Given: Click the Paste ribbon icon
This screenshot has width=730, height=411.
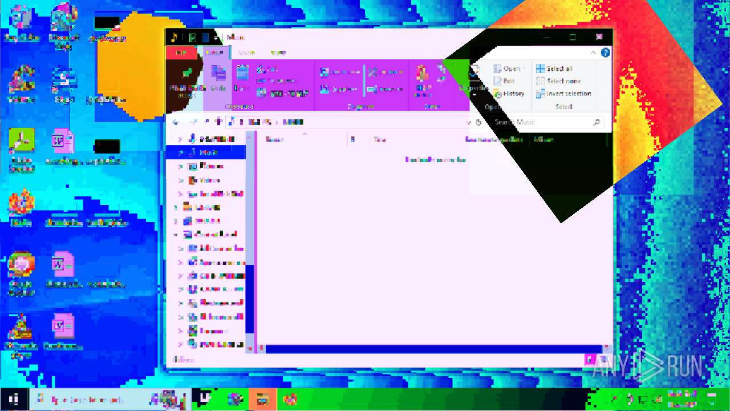Looking at the screenshot, I should pyautogui.click(x=242, y=78).
